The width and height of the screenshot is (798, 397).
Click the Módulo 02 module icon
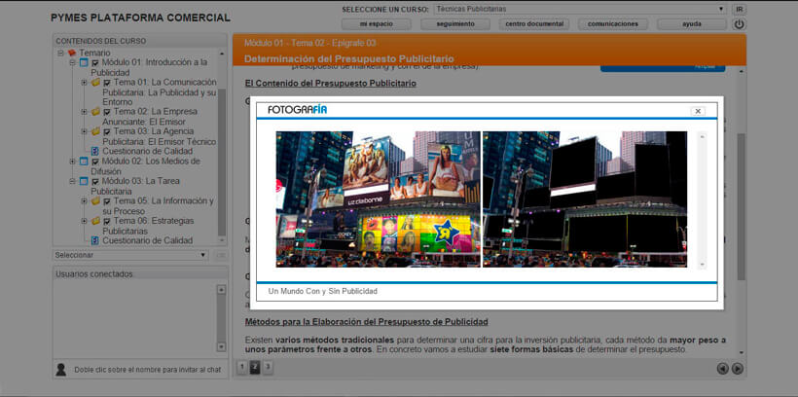[x=84, y=162]
